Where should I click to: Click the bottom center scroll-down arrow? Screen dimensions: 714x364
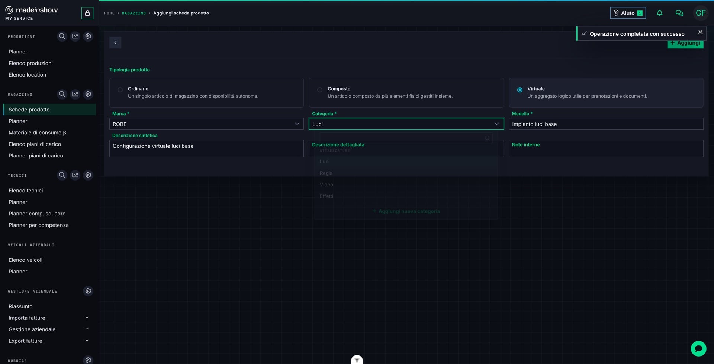[357, 360]
